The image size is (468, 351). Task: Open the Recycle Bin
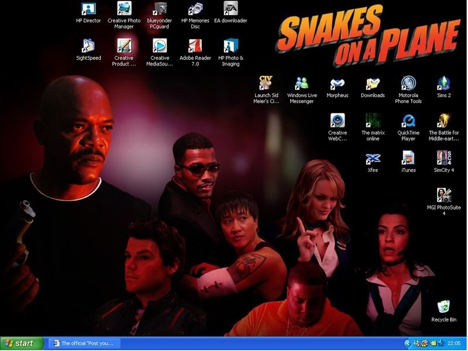[443, 307]
